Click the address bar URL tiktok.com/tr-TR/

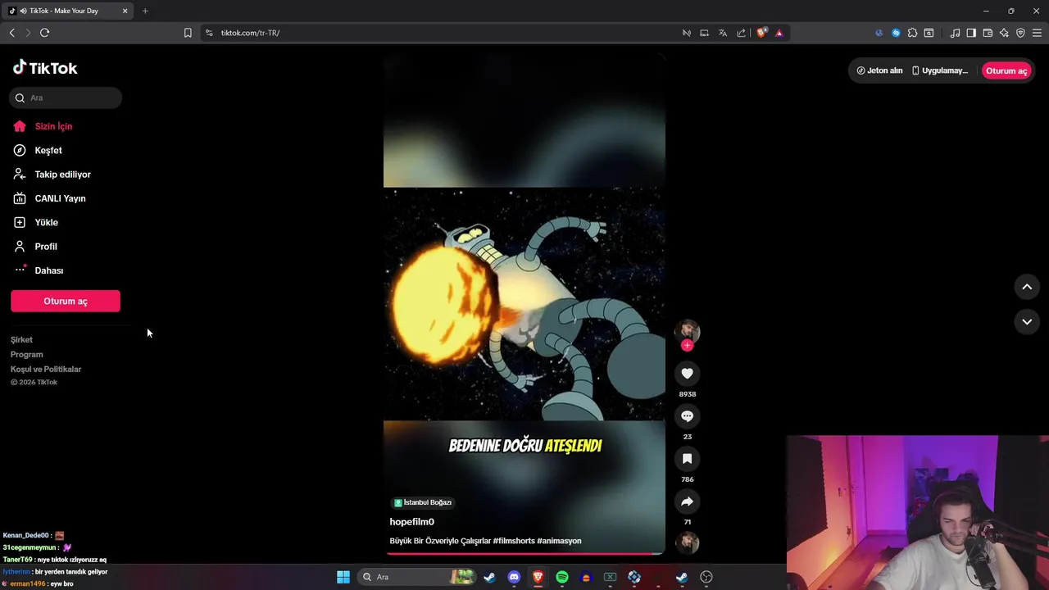coord(251,33)
